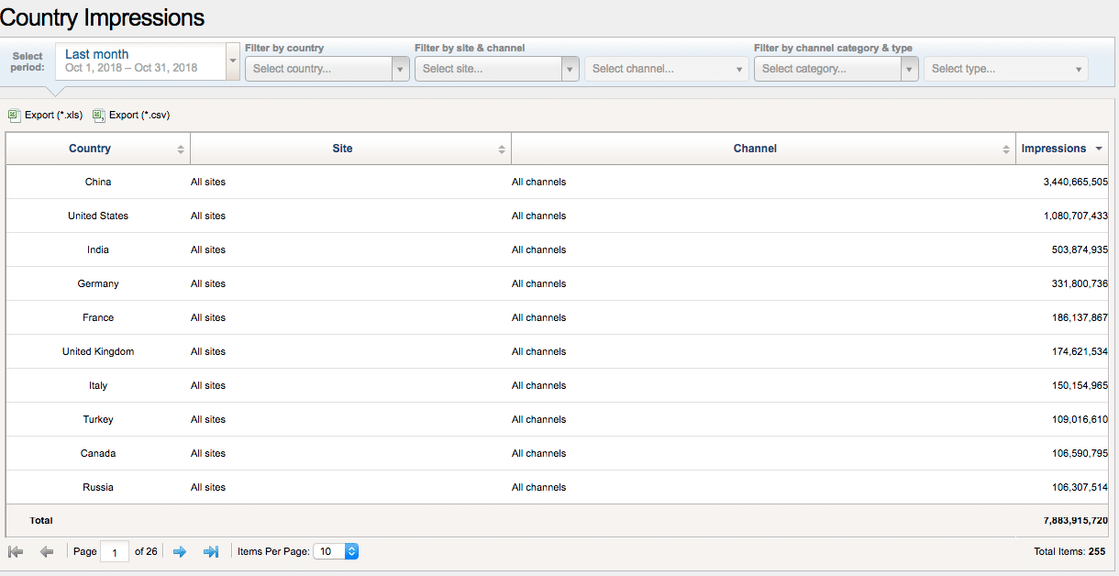Viewport: 1119px width, 576px height.
Task: Go to the next page arrow
Action: [180, 551]
